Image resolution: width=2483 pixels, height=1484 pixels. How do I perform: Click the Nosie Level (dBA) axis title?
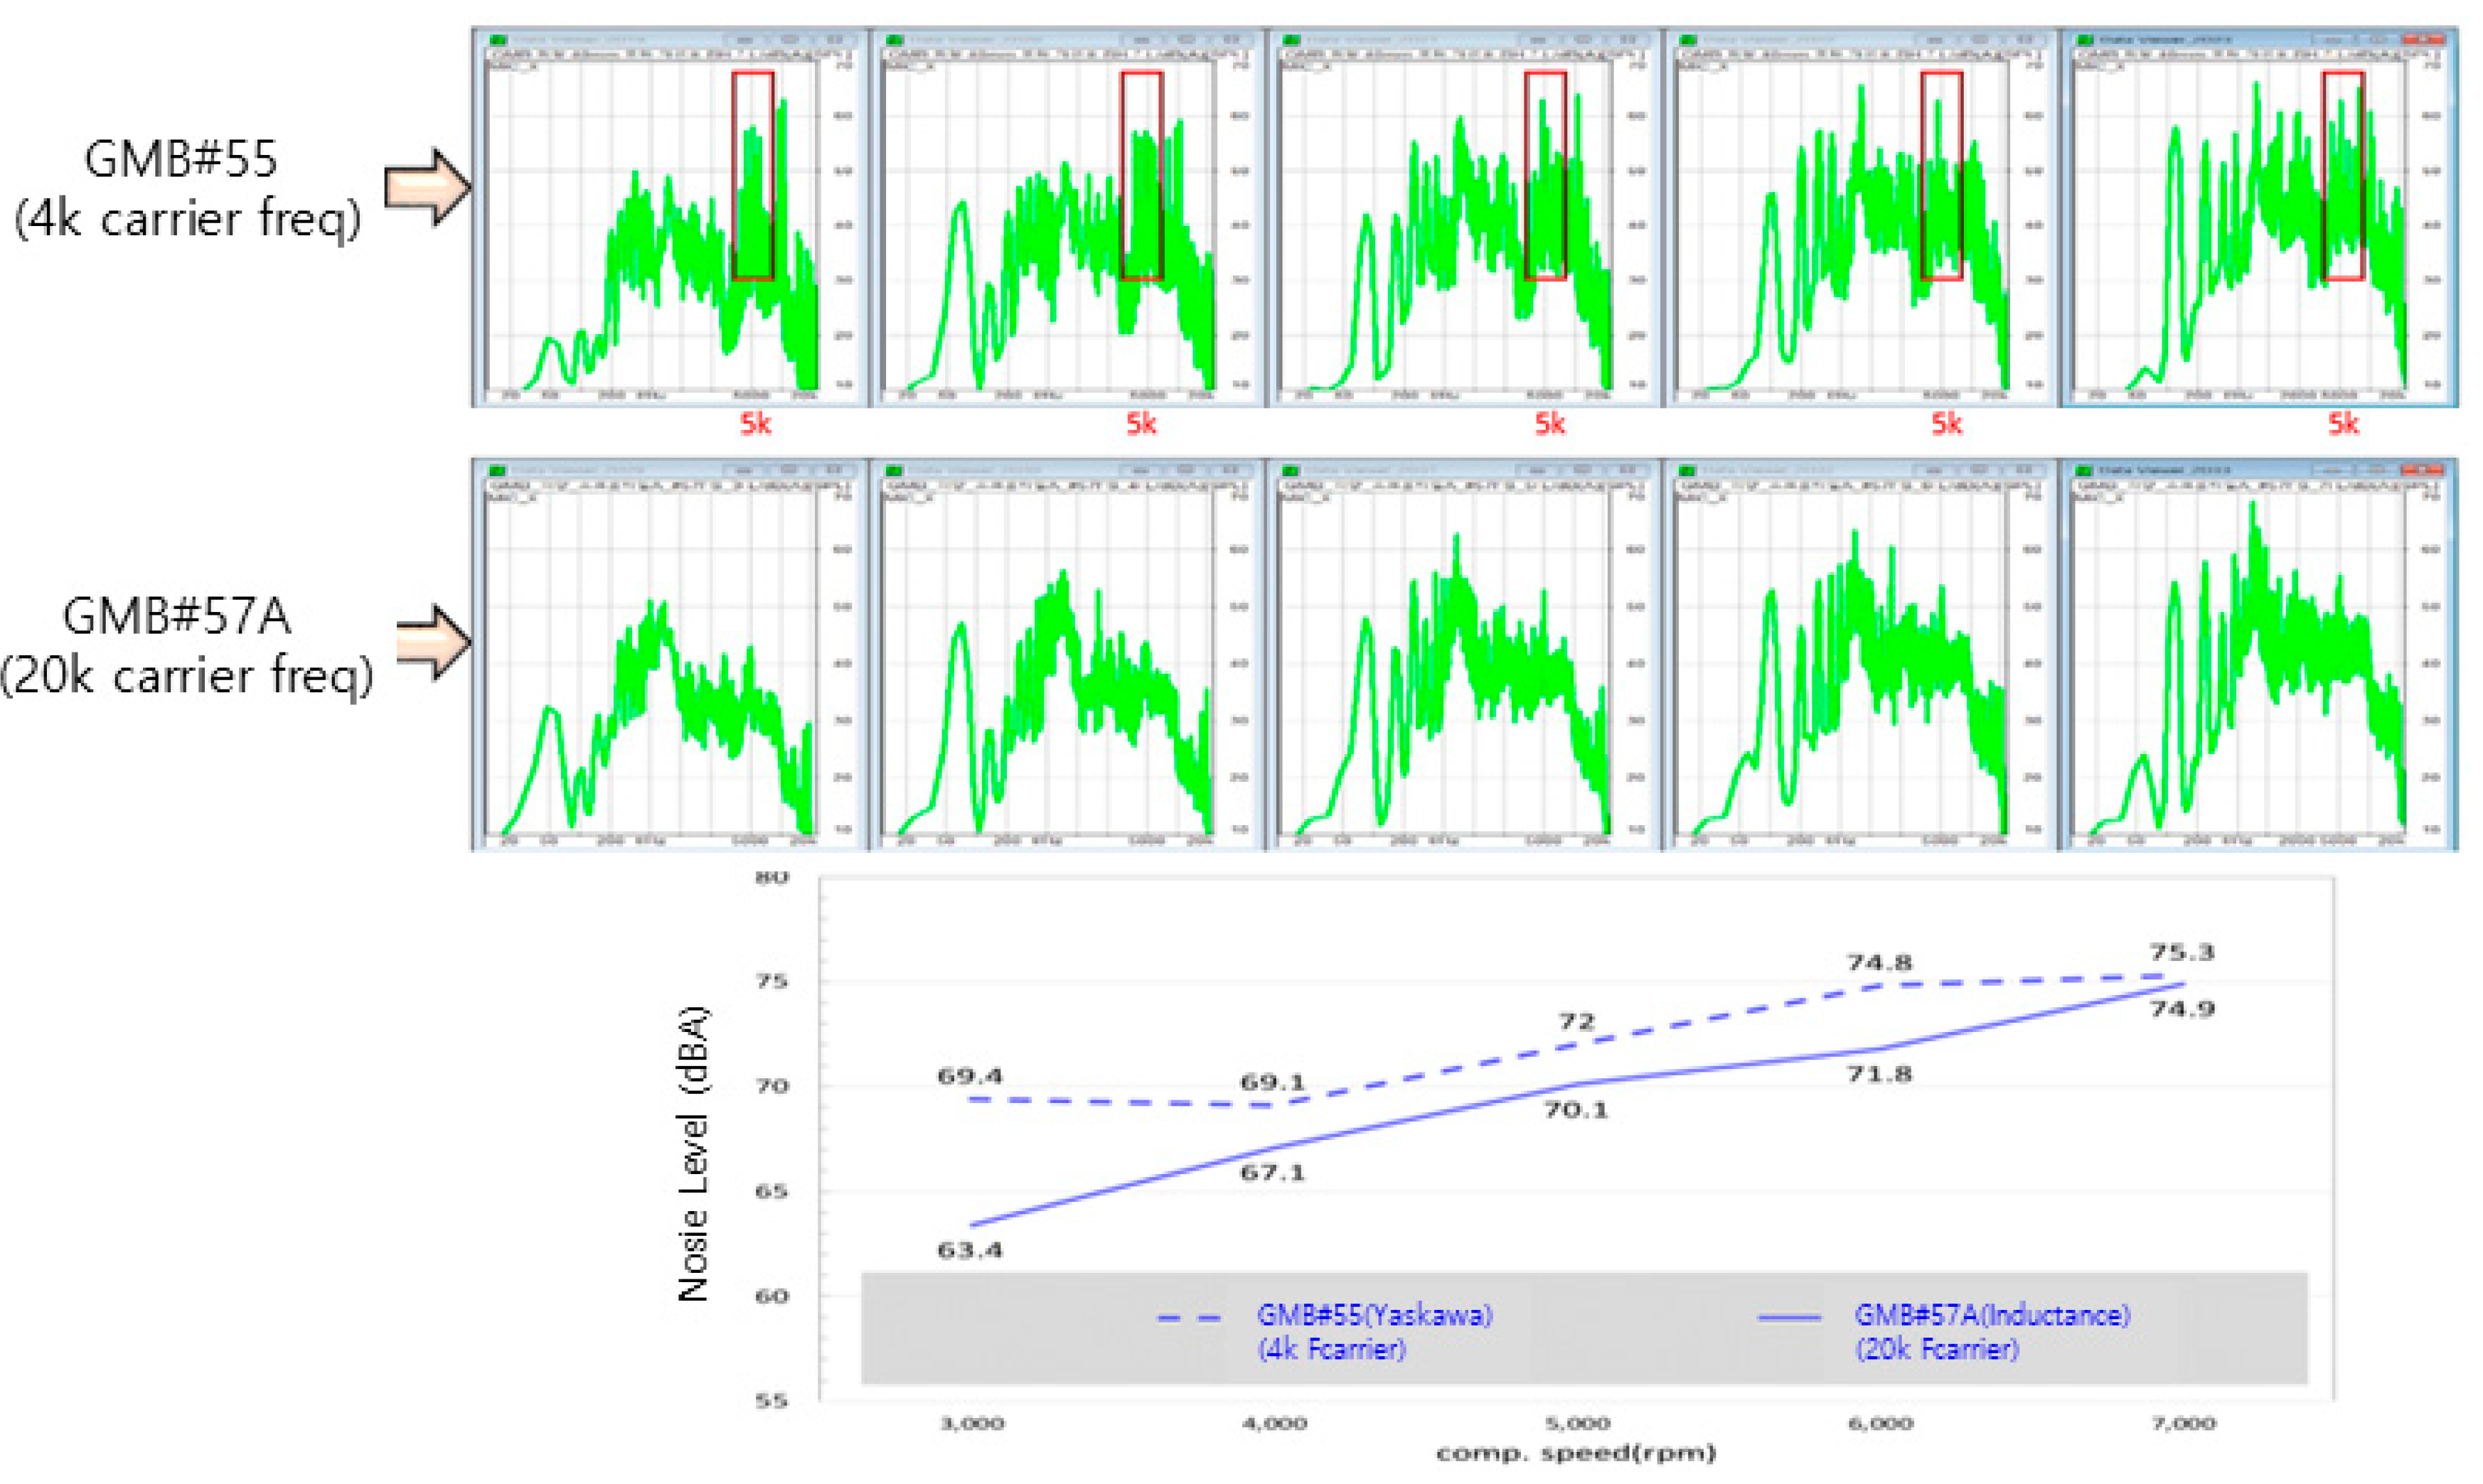693,1153
